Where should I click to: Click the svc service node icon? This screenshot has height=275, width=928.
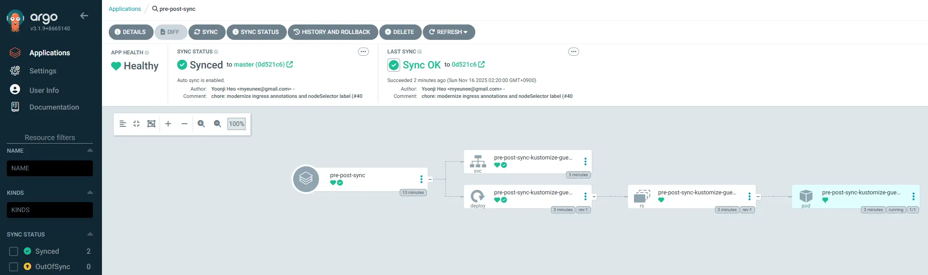pos(478,162)
